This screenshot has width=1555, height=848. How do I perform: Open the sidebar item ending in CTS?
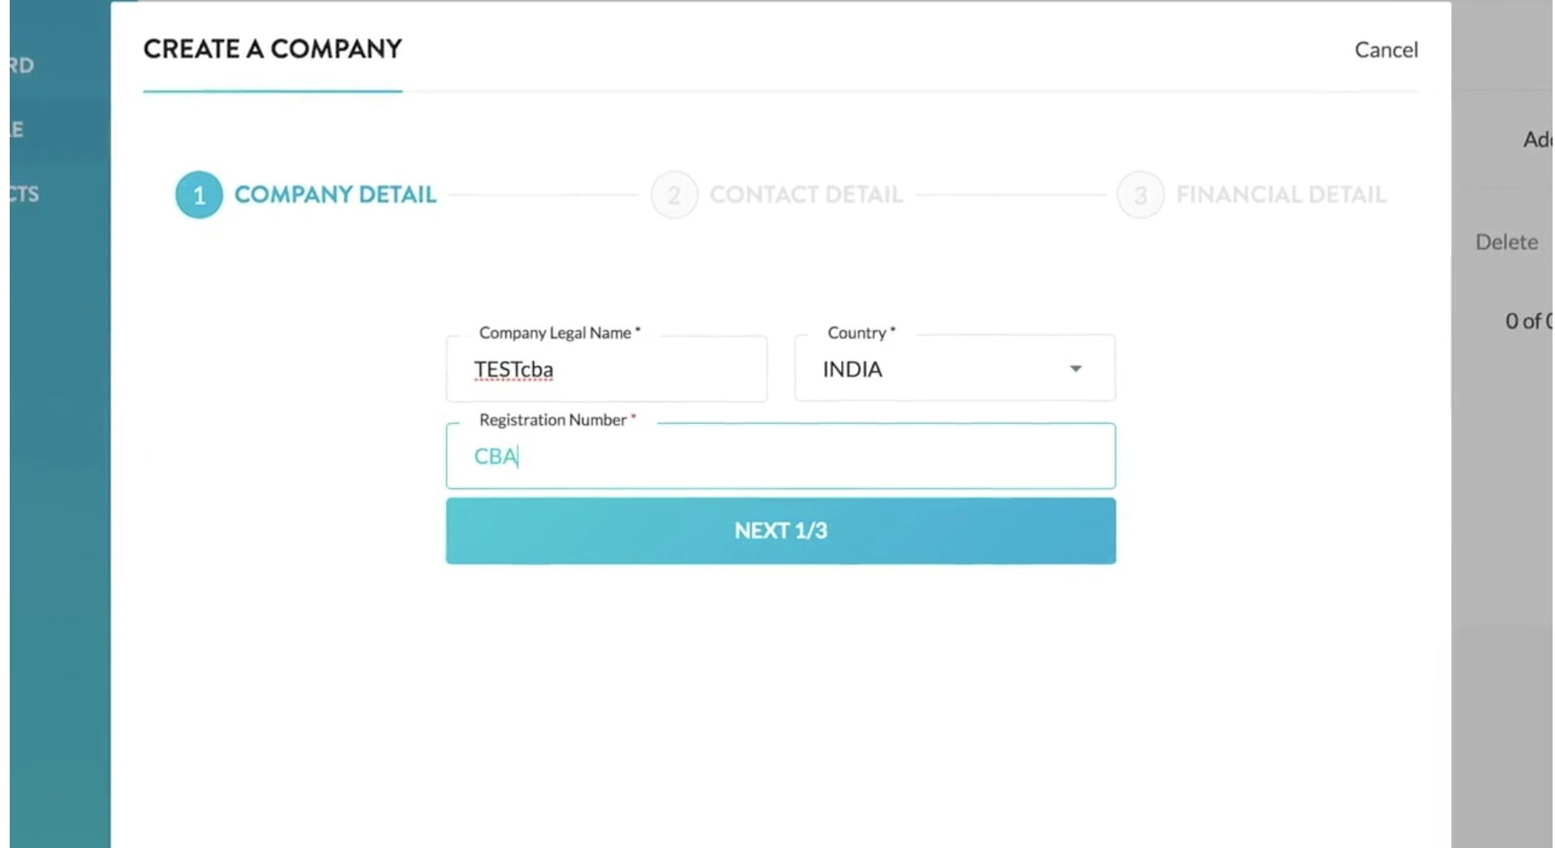pyautogui.click(x=24, y=194)
